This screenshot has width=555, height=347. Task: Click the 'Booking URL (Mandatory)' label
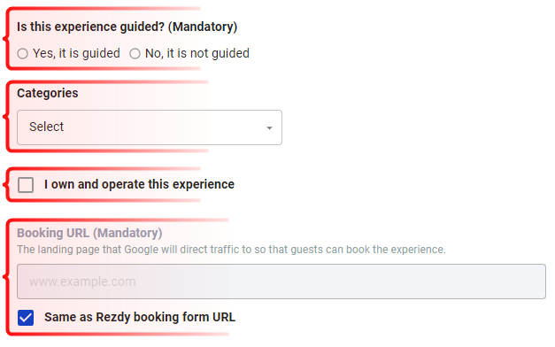click(89, 233)
